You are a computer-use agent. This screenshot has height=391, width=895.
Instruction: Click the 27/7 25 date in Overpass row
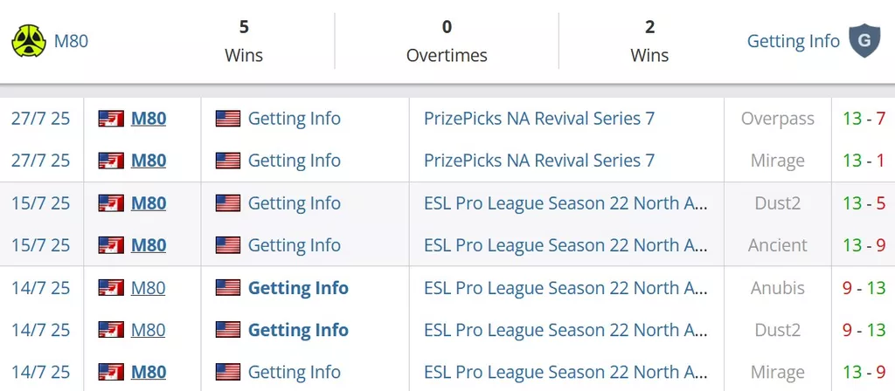click(x=40, y=119)
